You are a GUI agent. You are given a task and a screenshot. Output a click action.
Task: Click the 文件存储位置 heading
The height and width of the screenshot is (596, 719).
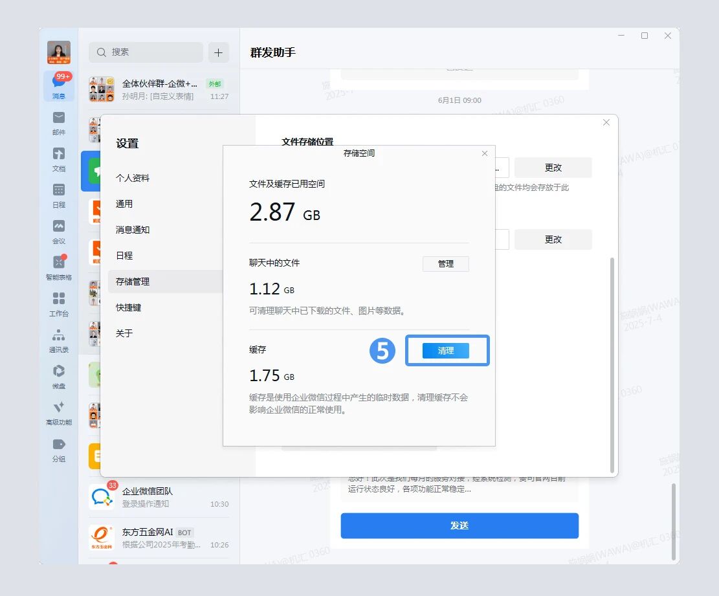click(307, 142)
